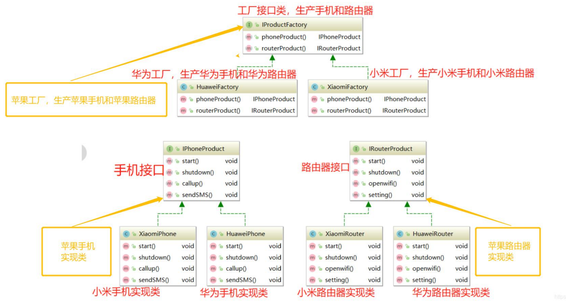The width and height of the screenshot is (566, 303).
Task: Click void return type of setting() in IRouterProduct
Action: tap(418, 195)
